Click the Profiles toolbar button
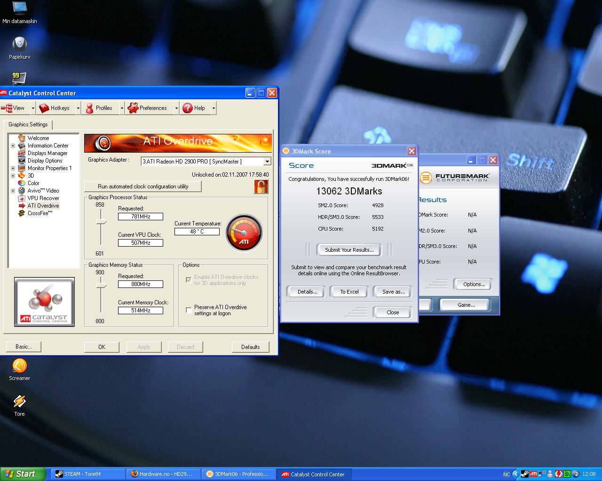 100,108
